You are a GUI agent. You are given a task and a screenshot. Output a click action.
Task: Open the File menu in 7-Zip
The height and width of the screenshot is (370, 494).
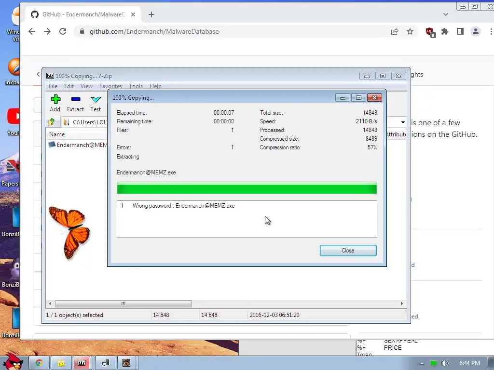click(53, 86)
